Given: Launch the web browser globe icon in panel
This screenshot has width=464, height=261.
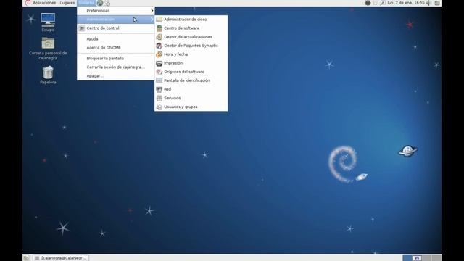Looking at the screenshot, I should point(100,3).
